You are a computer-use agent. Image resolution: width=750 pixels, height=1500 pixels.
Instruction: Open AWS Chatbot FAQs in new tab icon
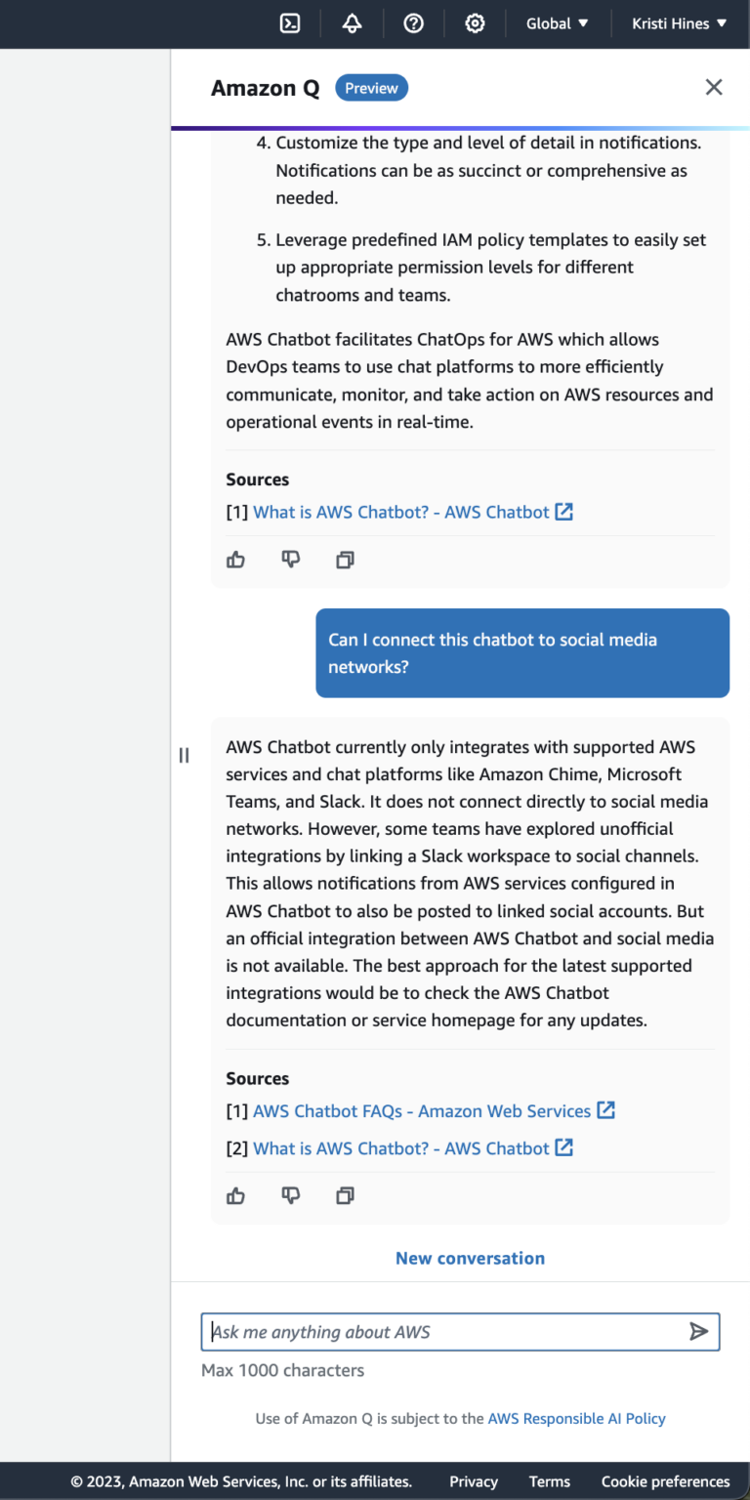click(x=606, y=1110)
